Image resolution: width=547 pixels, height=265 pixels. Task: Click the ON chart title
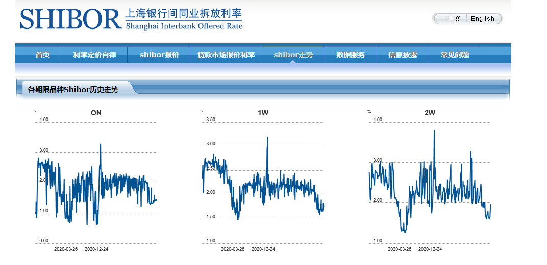[96, 113]
